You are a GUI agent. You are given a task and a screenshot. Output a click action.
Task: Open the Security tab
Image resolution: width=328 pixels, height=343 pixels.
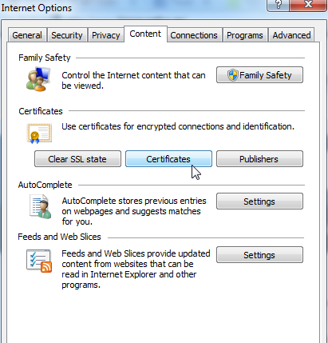[x=67, y=35]
